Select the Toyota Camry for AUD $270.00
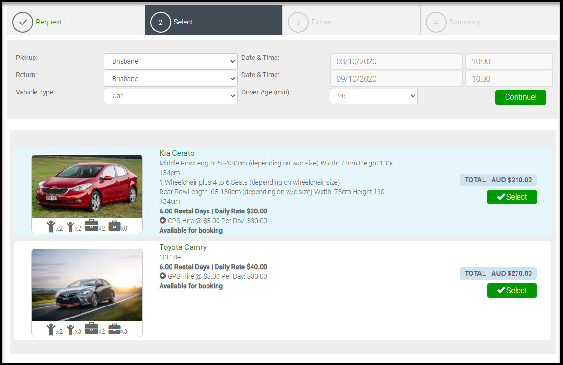Screen dimensions: 563x365 [x=512, y=290]
